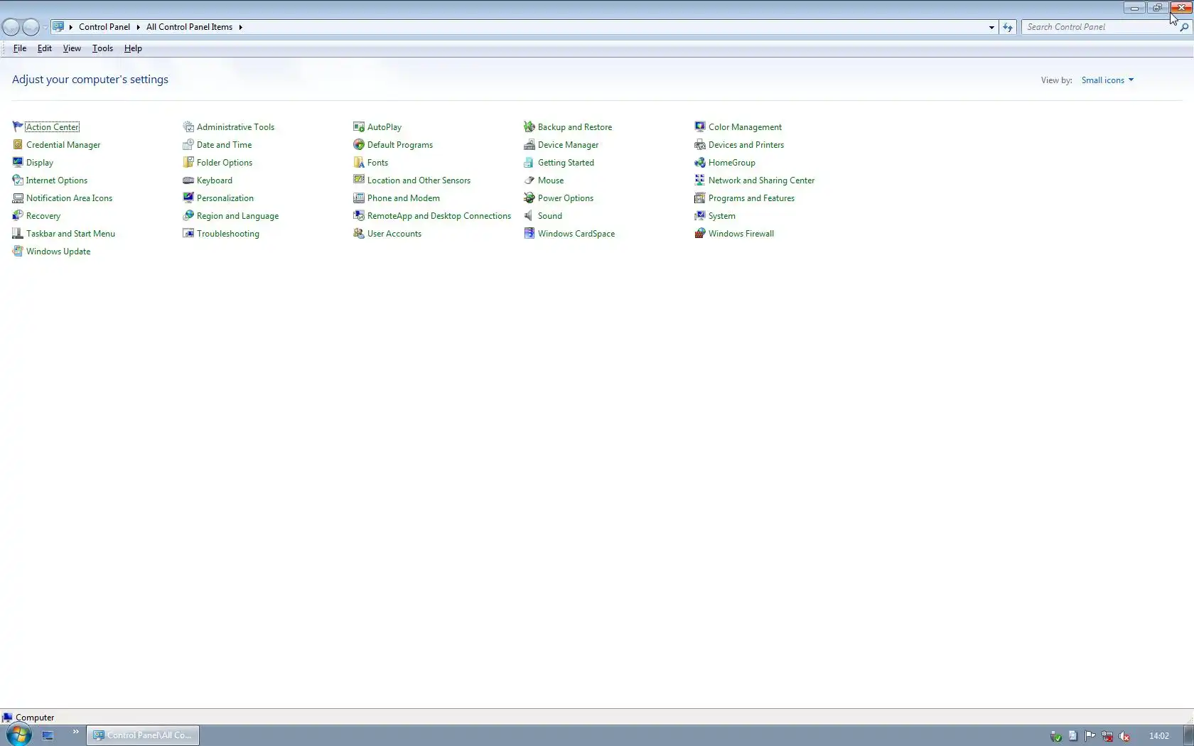
Task: Click the muted volume tray icon
Action: pyautogui.click(x=1124, y=736)
